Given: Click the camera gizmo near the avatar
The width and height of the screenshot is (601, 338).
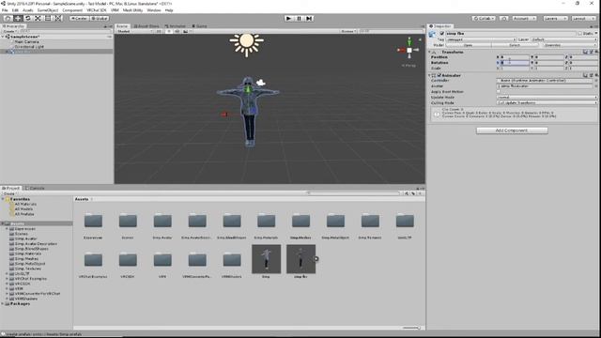Looking at the screenshot, I should 261,83.
